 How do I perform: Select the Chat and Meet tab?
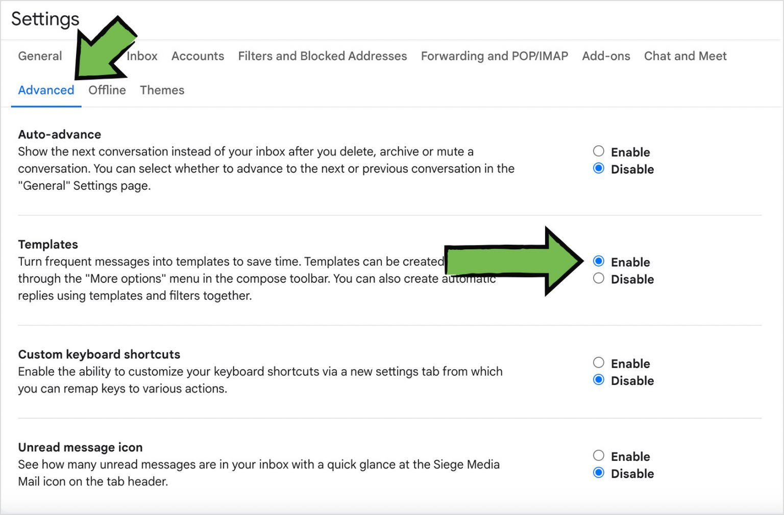(685, 56)
